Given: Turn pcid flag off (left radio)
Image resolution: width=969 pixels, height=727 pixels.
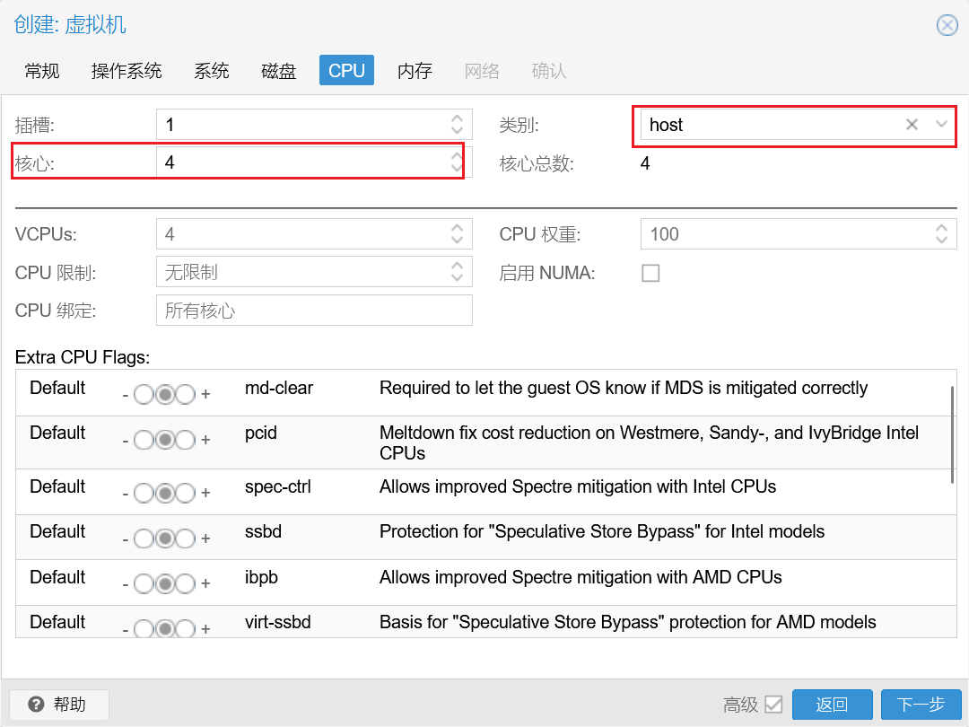Looking at the screenshot, I should point(144,440).
